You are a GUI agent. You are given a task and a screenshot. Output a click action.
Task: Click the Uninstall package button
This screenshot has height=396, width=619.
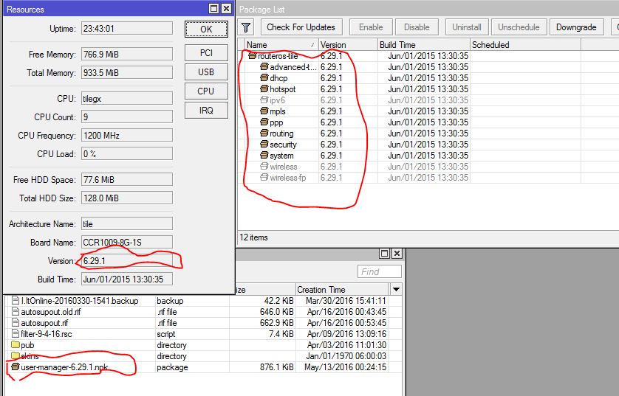467,27
